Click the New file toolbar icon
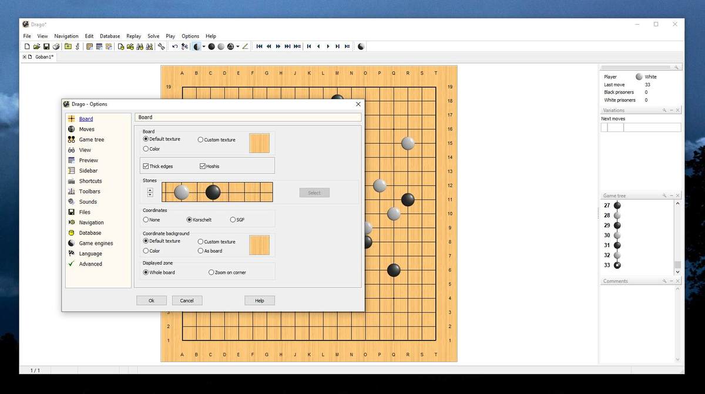This screenshot has width=705, height=394. point(27,46)
